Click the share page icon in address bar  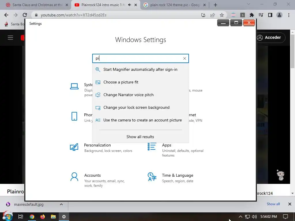[x=213, y=15]
